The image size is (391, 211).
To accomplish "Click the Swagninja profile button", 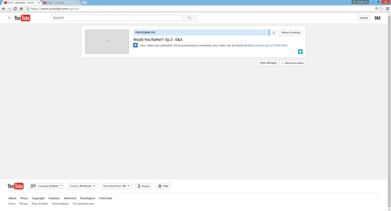I will 360,2.
